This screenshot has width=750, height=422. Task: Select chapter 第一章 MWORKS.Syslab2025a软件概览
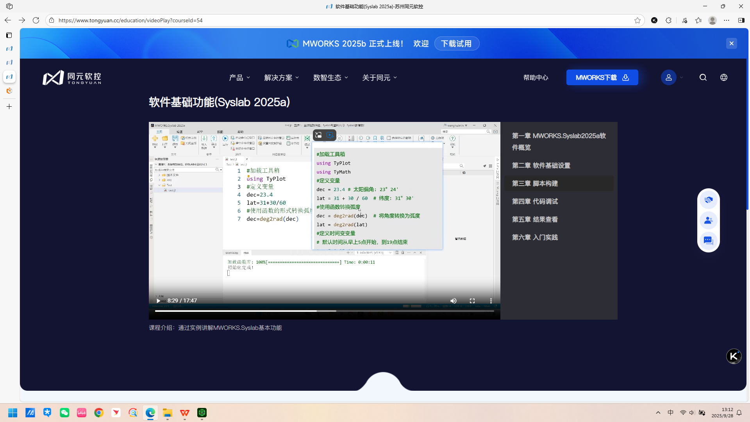point(559,141)
